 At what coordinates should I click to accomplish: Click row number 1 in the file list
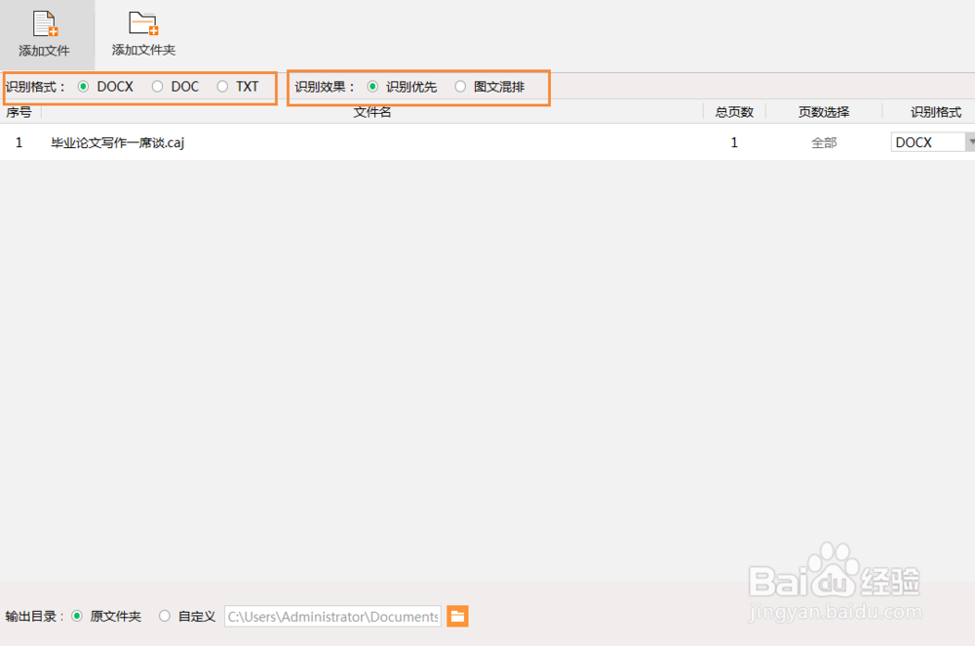(19, 142)
